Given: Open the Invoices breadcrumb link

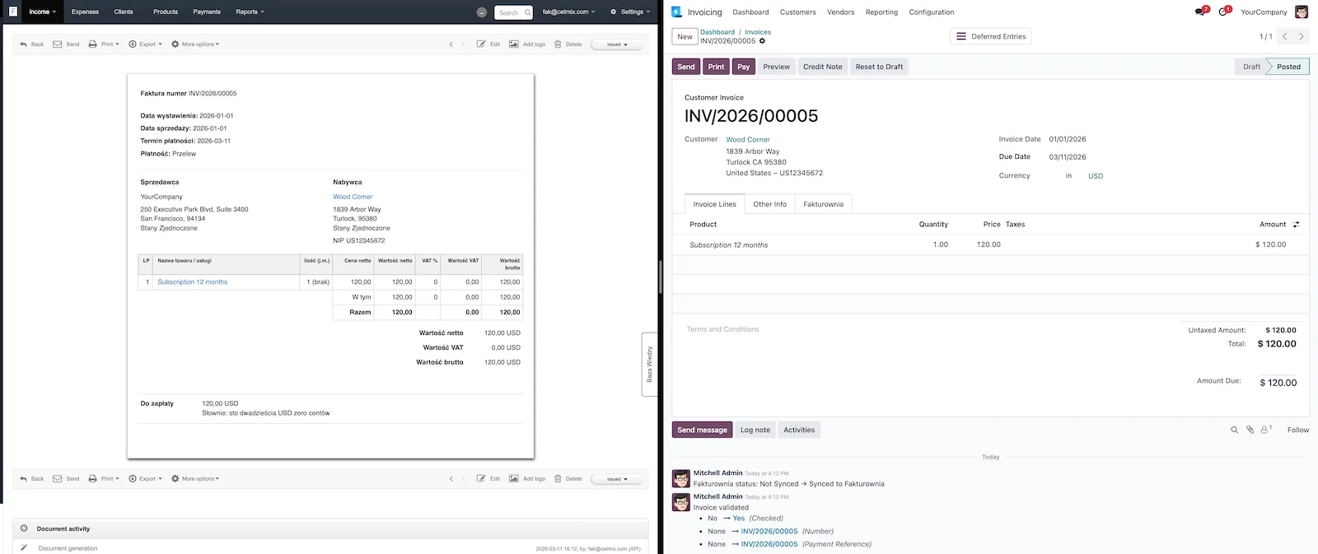Looking at the screenshot, I should pyautogui.click(x=758, y=32).
